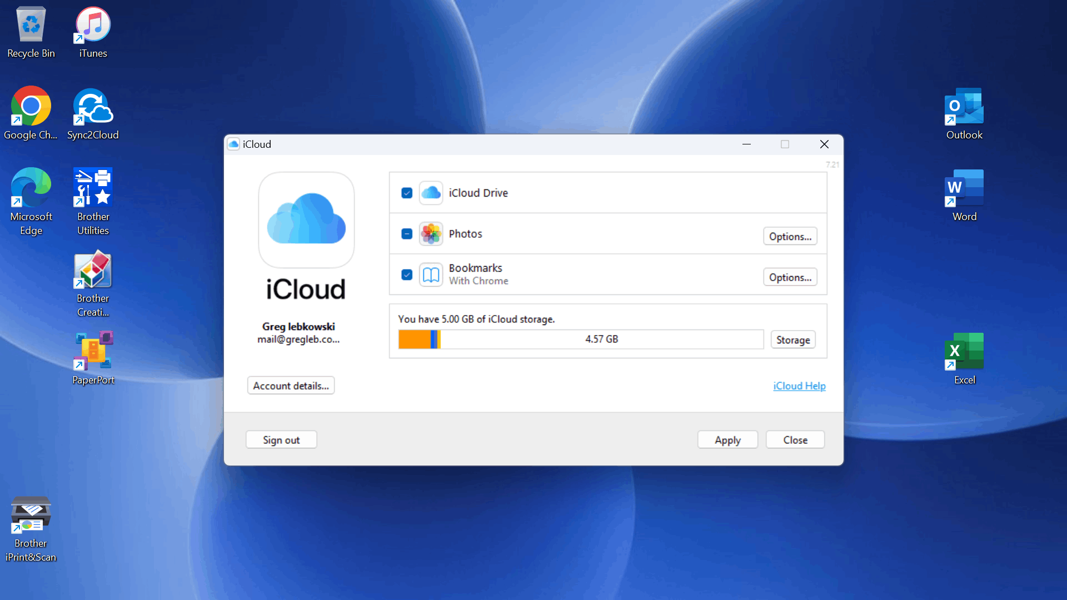The width and height of the screenshot is (1067, 600).
Task: Launch Outlook from desktop
Action: pos(964,114)
